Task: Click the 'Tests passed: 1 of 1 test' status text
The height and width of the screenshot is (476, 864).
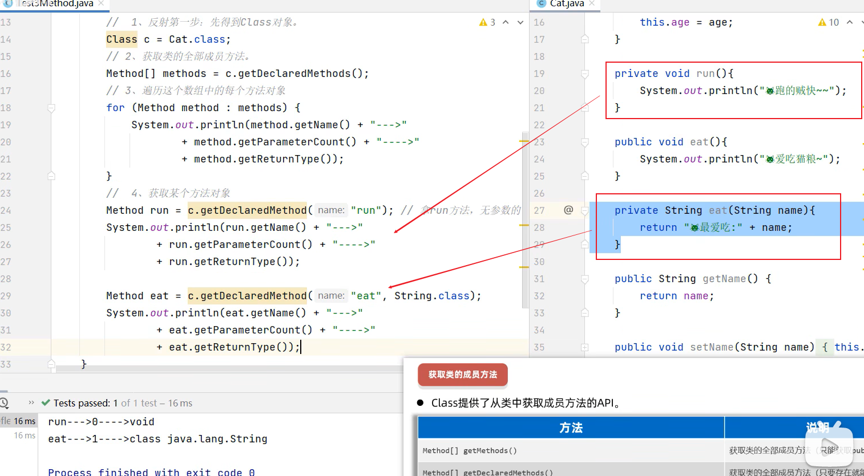Action: coord(123,403)
